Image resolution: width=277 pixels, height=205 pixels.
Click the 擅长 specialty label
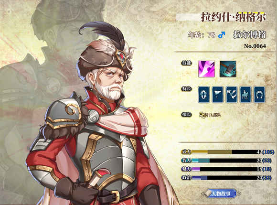click(x=187, y=115)
